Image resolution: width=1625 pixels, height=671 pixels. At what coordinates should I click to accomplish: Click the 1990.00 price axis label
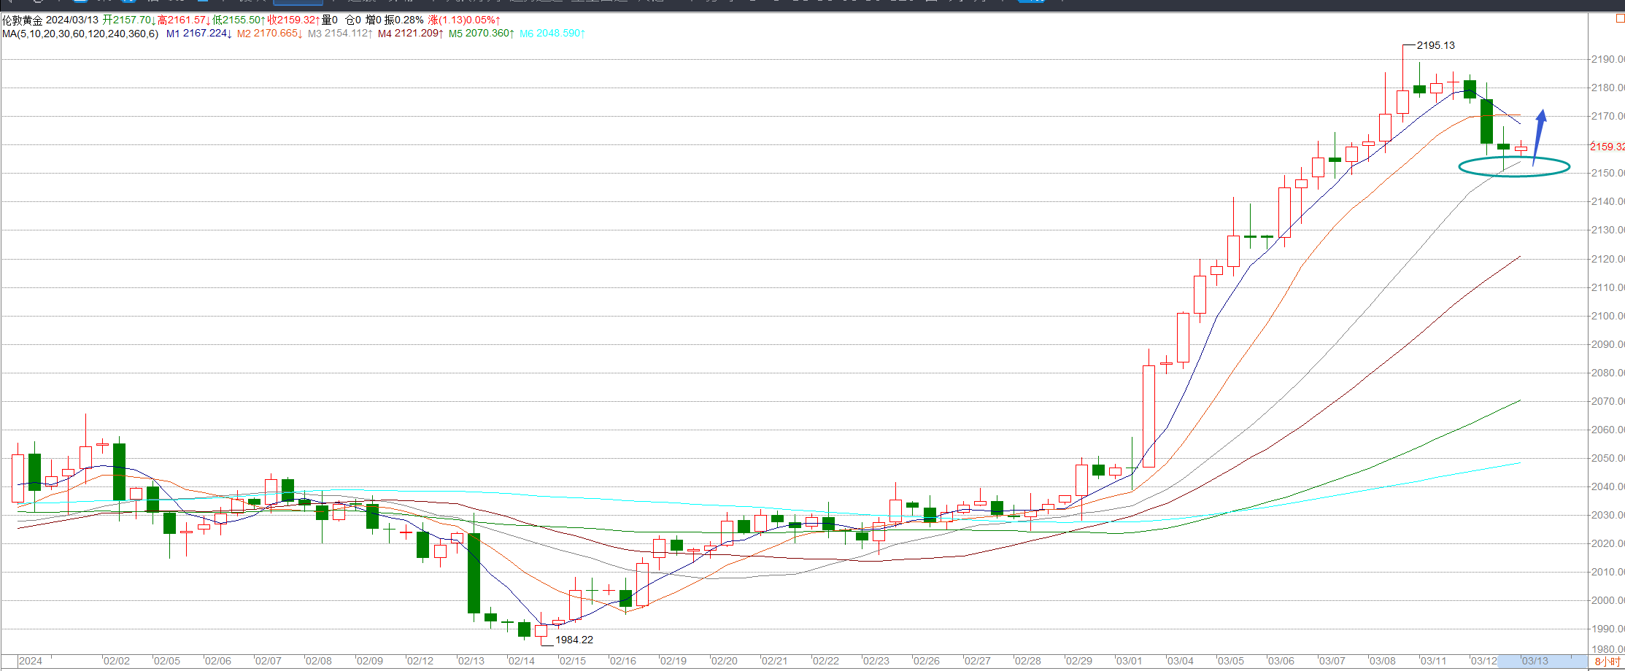(x=1607, y=629)
